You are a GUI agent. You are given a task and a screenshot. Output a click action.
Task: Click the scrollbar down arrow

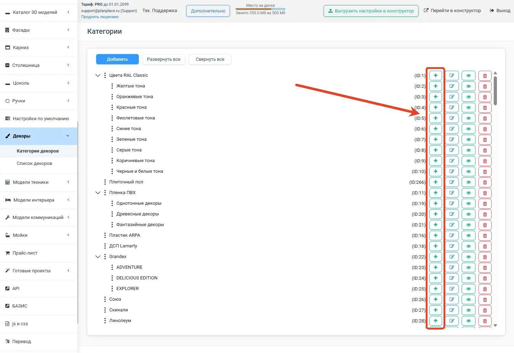[495, 325]
